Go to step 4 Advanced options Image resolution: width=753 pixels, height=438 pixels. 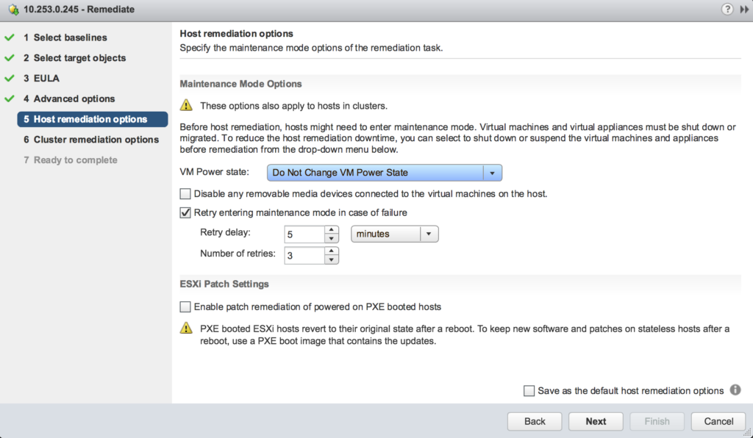coord(69,98)
